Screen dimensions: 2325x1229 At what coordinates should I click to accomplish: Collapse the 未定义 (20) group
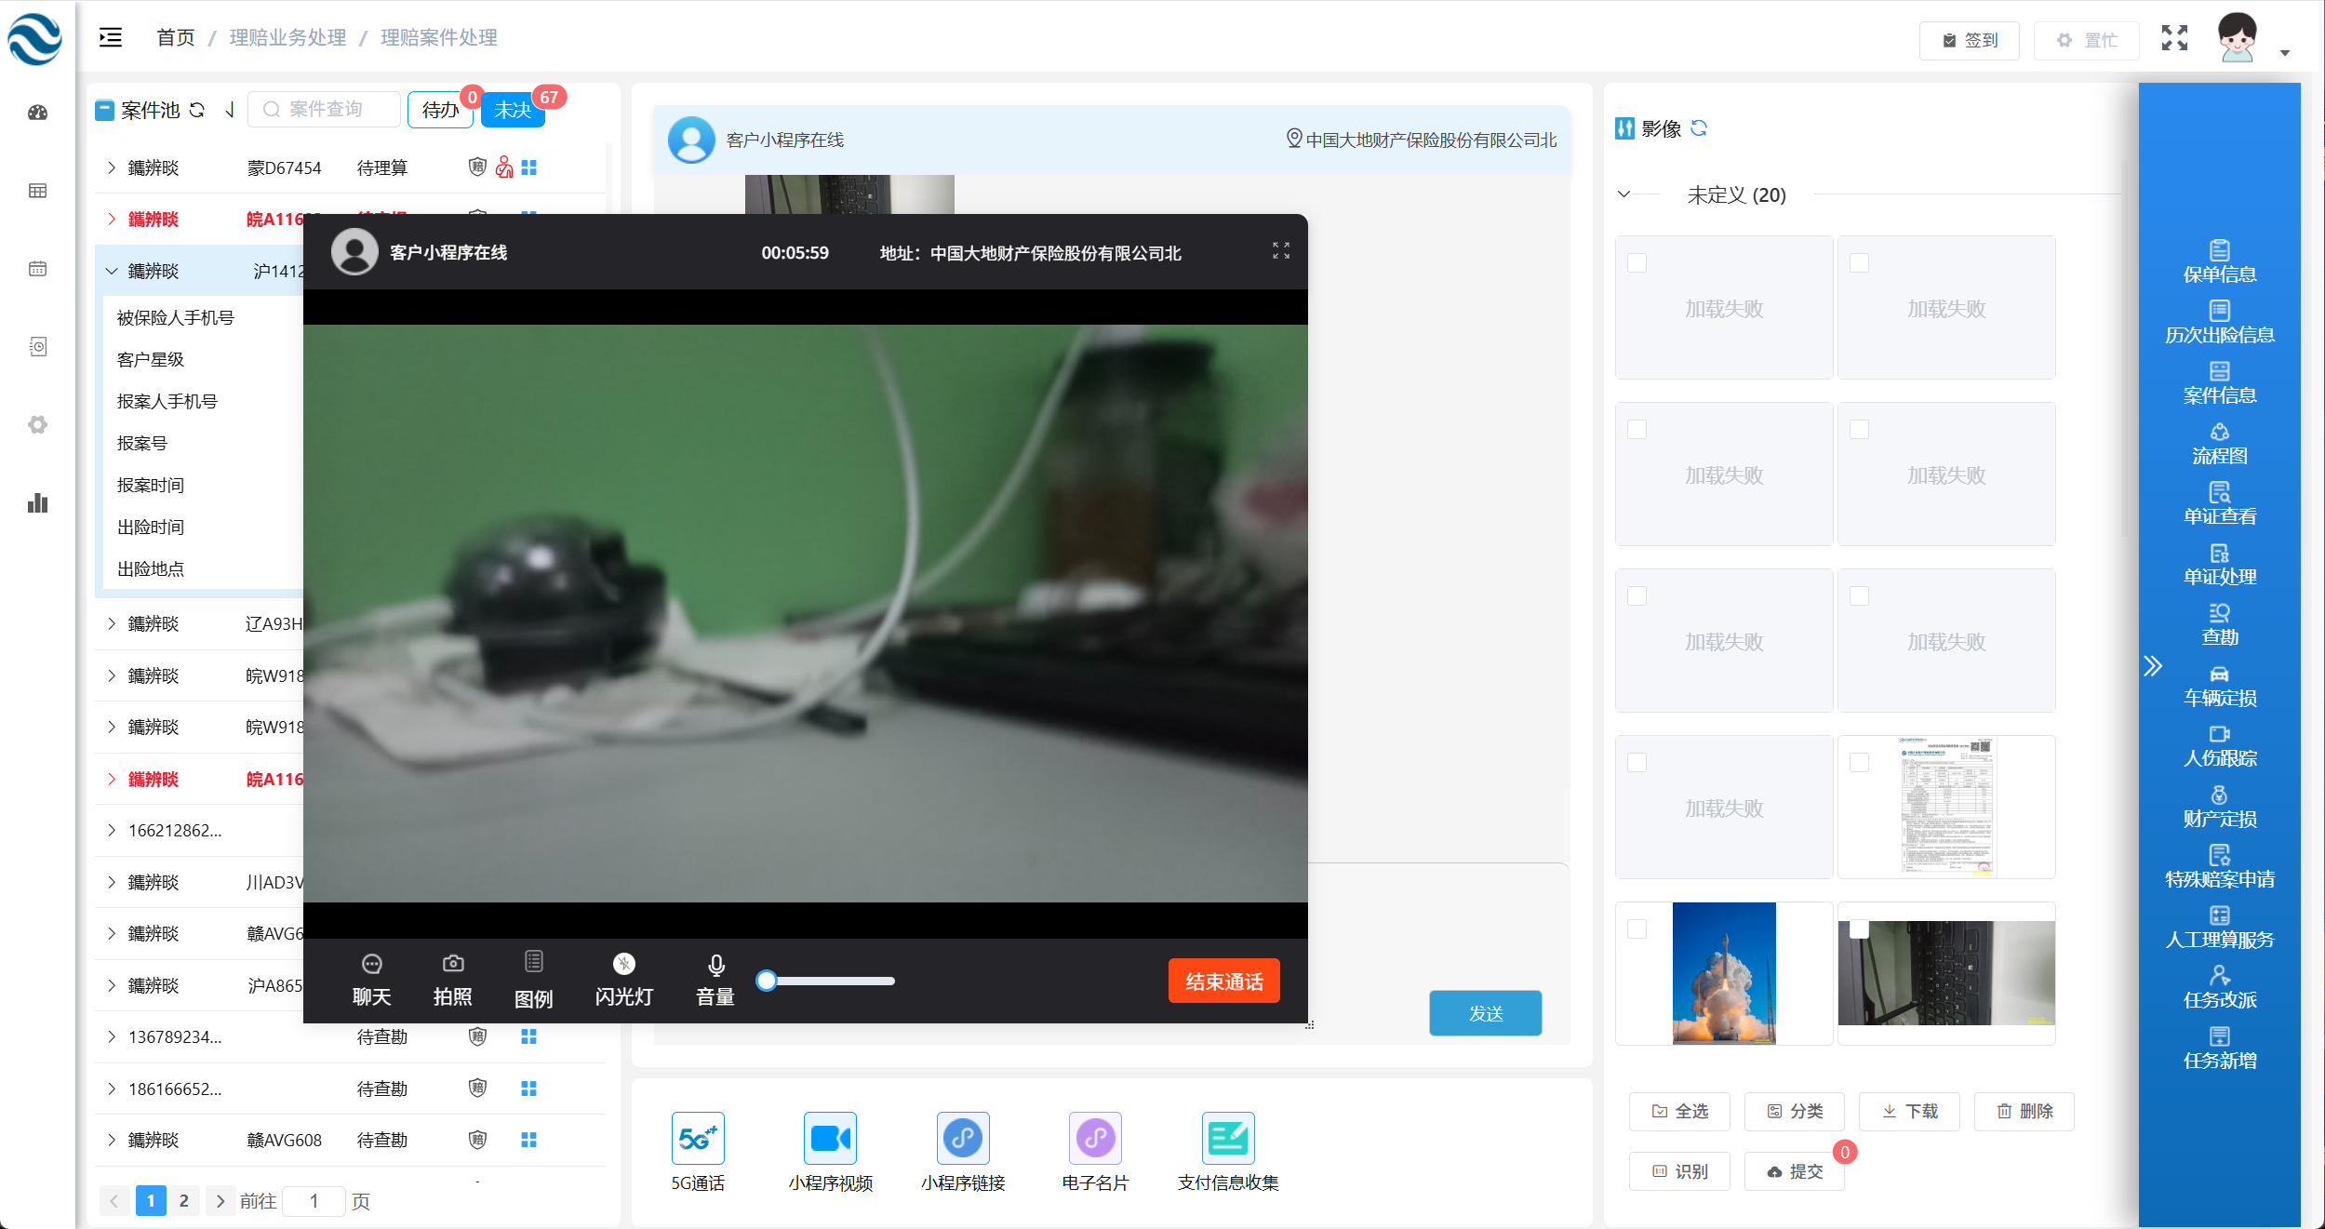(x=1623, y=194)
